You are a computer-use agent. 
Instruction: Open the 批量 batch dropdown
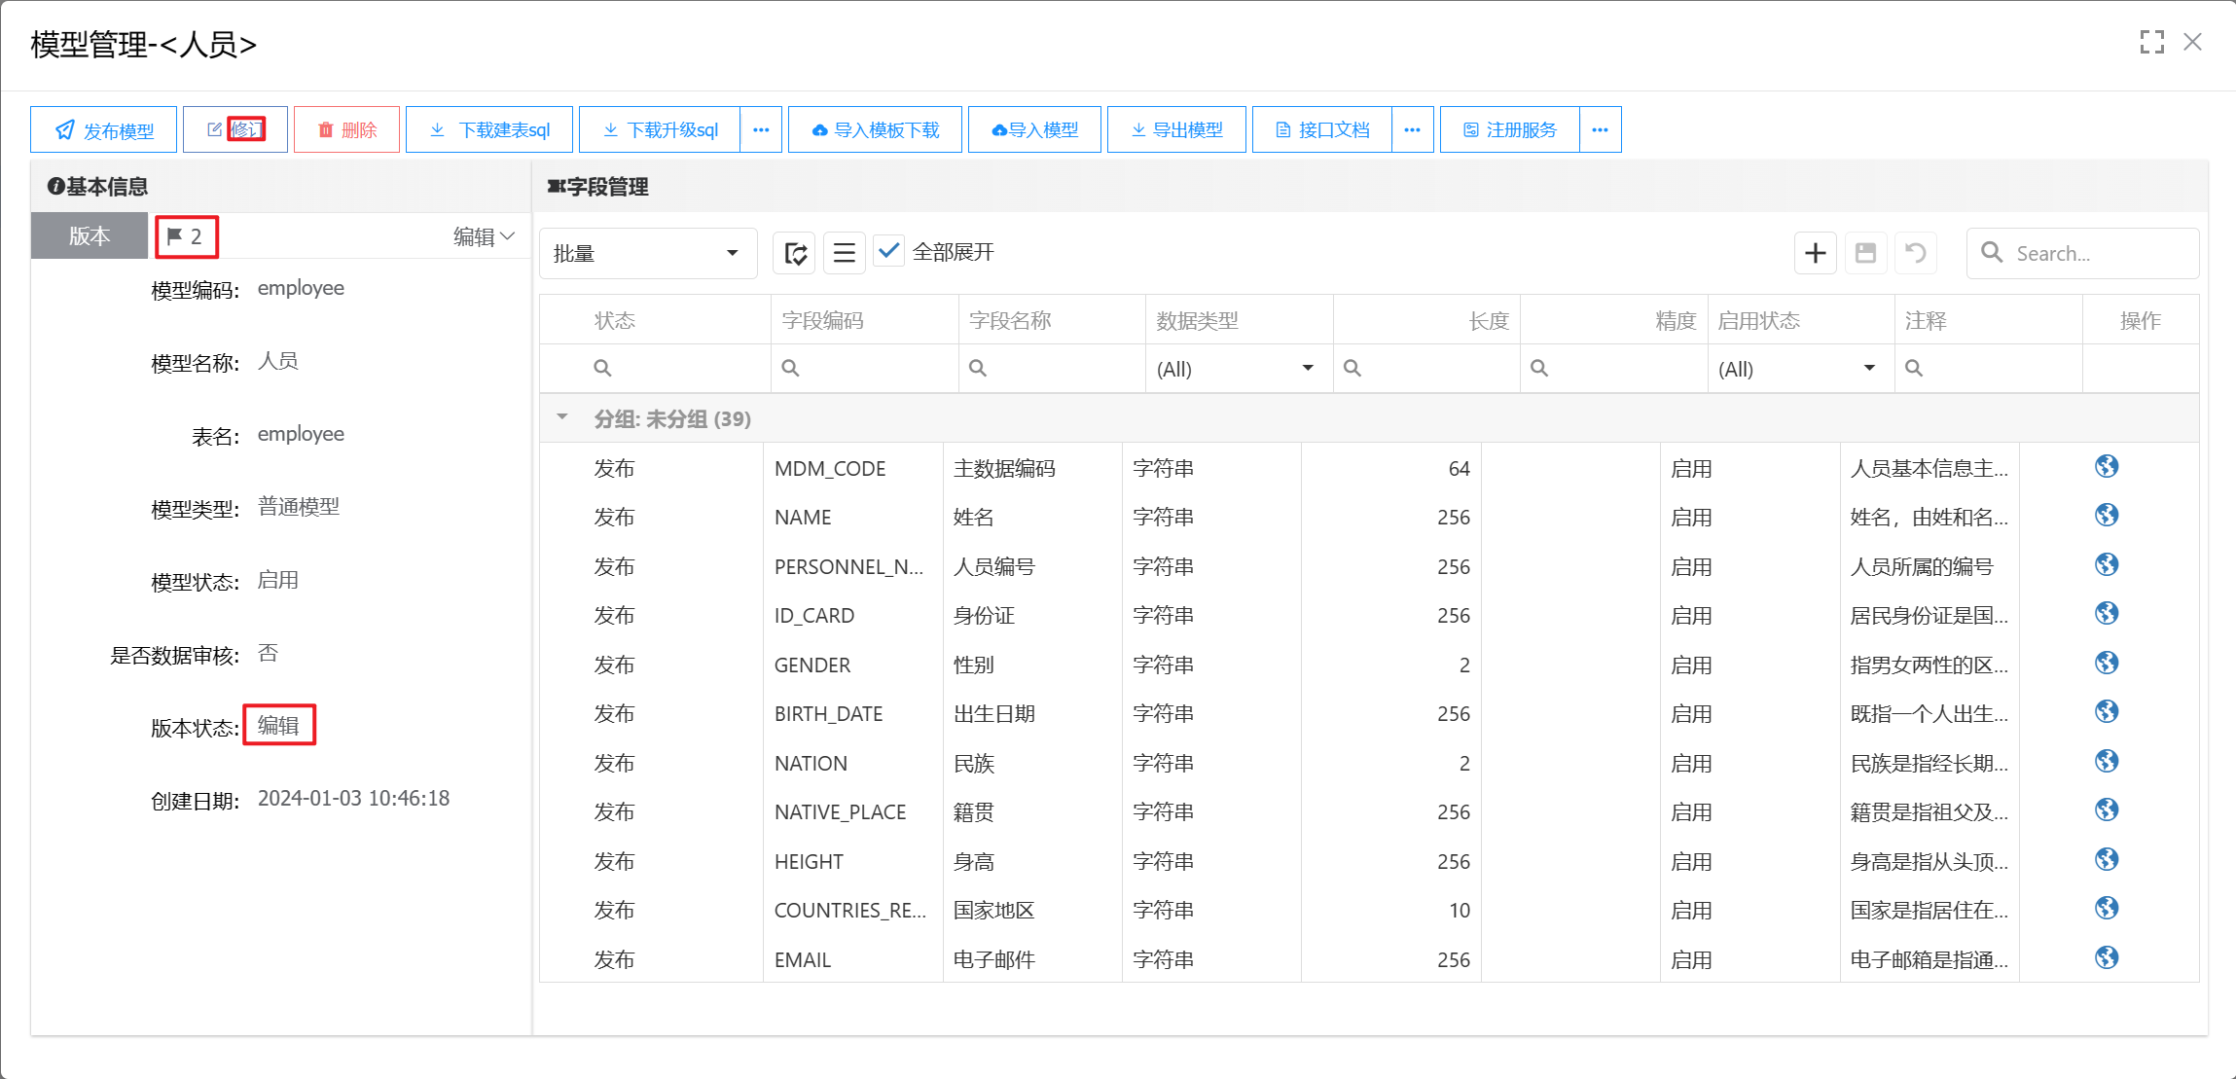pyautogui.click(x=647, y=254)
